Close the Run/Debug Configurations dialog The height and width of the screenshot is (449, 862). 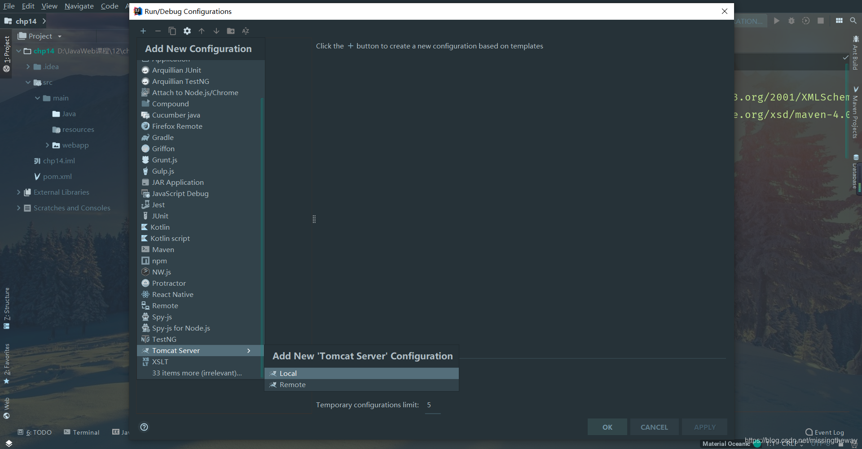coord(724,11)
